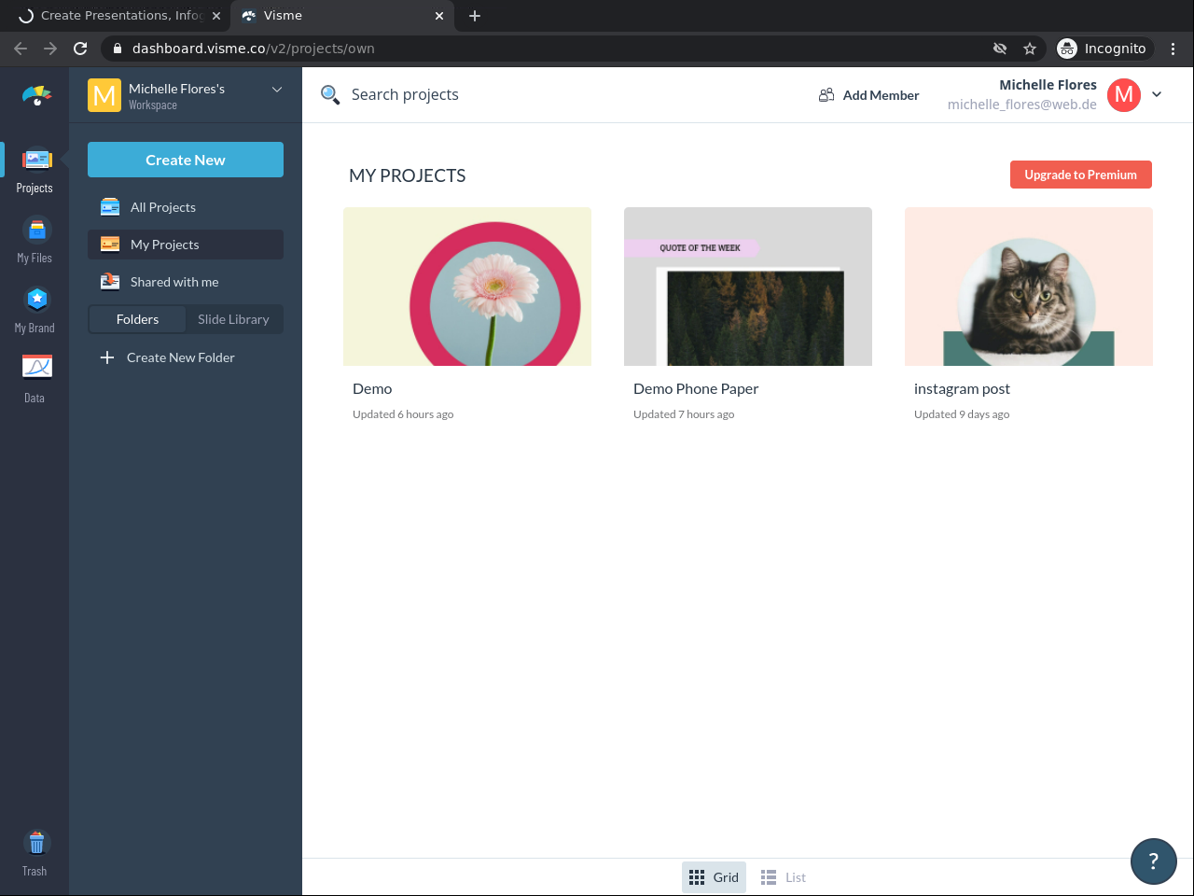Switch to List view
The width and height of the screenshot is (1194, 896).
coord(784,877)
